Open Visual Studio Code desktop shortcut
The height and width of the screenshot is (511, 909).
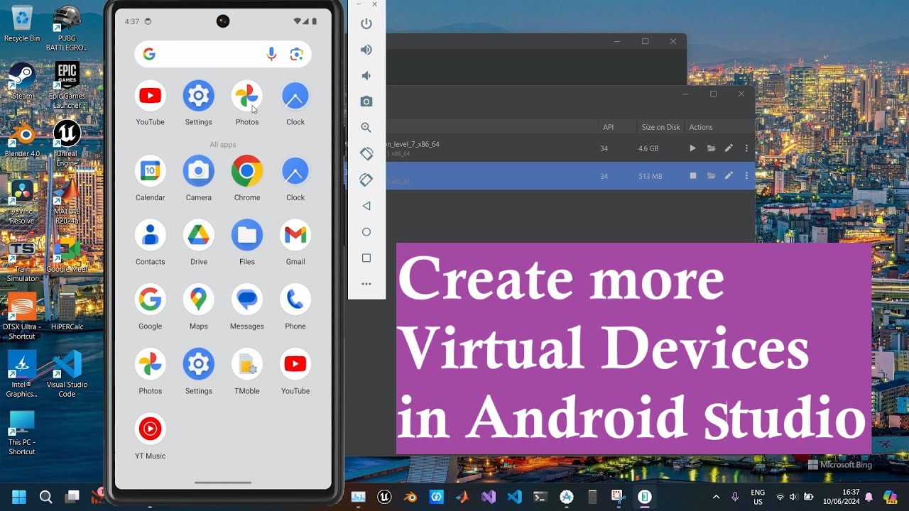(67, 373)
